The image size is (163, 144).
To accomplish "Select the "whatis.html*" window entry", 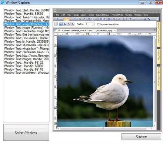I will 26,48.
